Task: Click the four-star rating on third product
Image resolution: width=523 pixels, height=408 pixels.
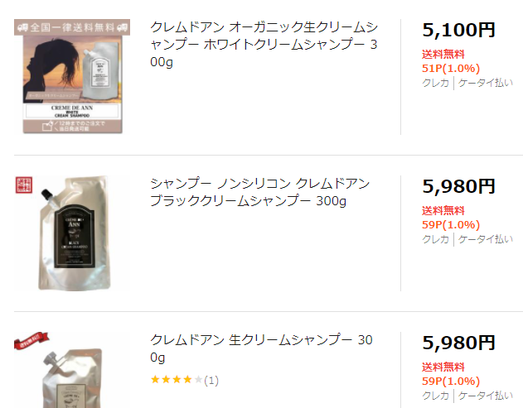Action: [177, 380]
